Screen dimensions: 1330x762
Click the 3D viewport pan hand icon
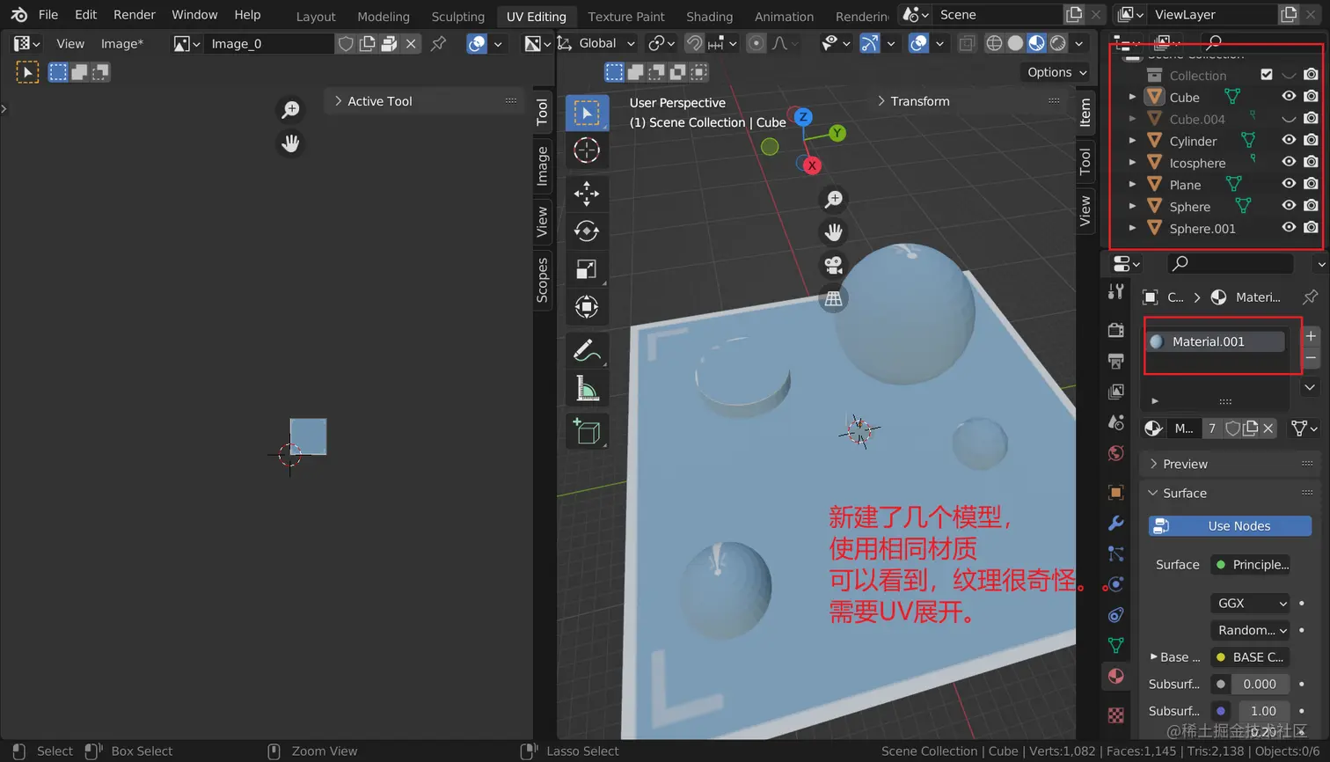pyautogui.click(x=833, y=232)
